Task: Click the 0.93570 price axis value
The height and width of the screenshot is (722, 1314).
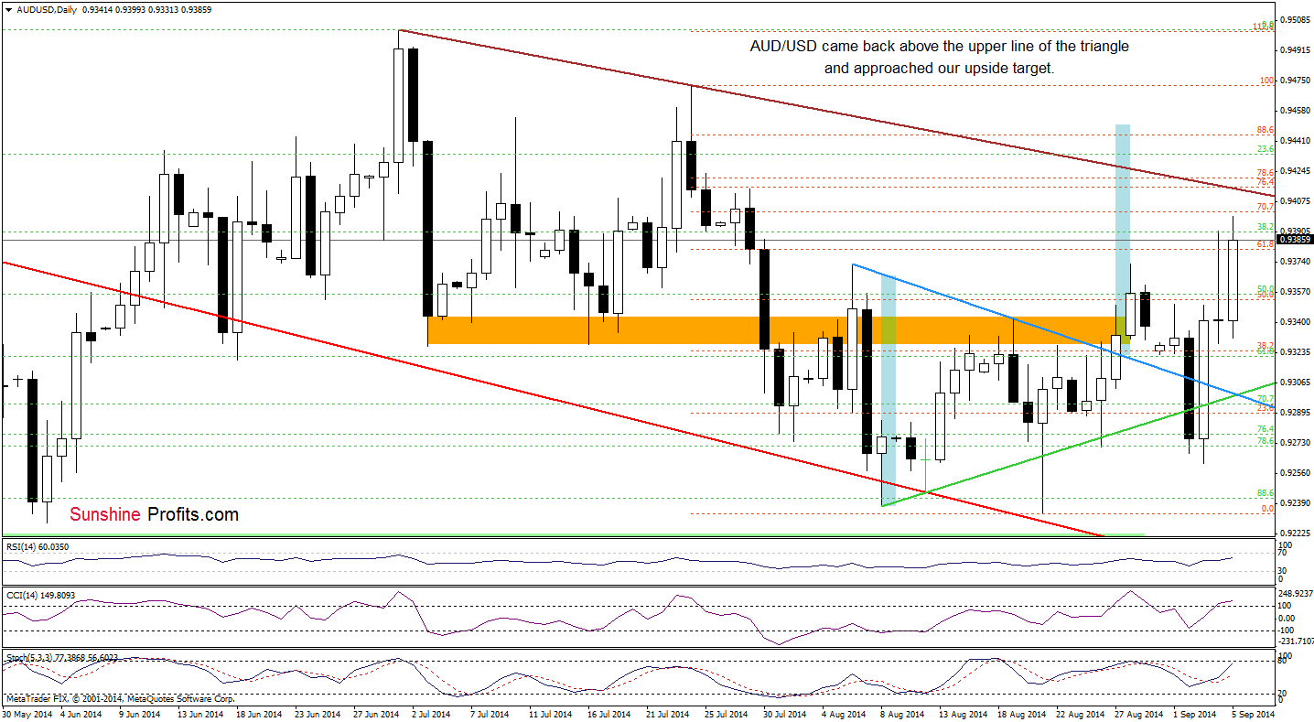Action: pyautogui.click(x=1294, y=292)
